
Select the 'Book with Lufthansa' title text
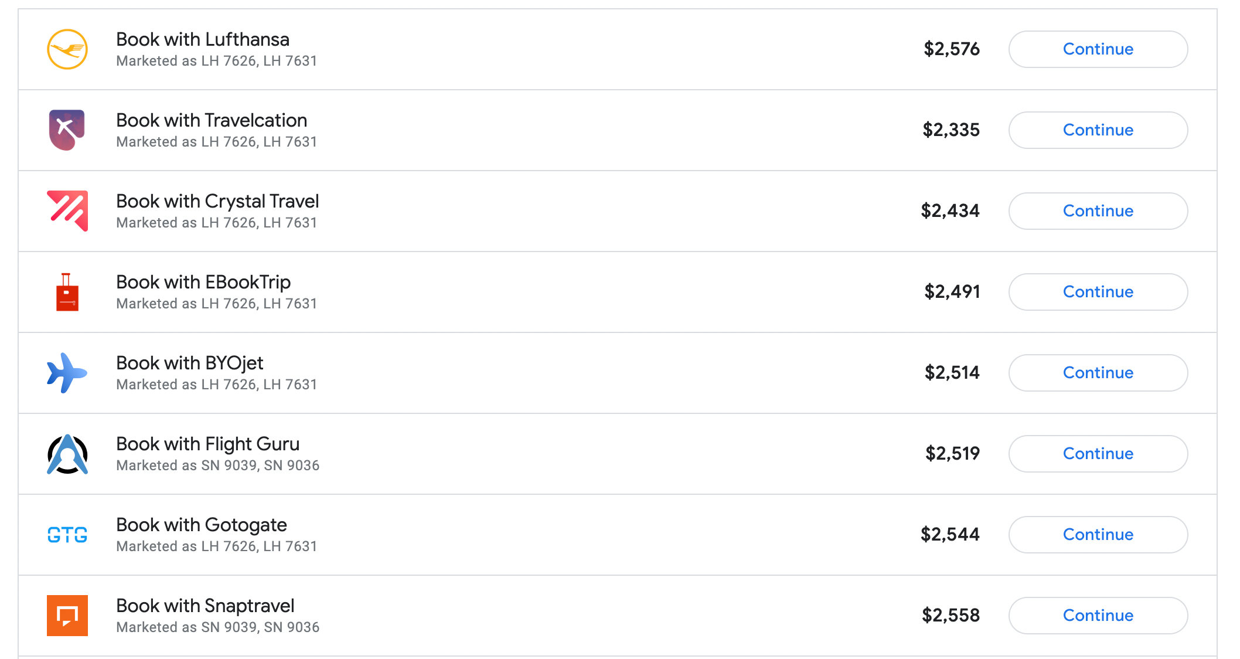(x=203, y=39)
